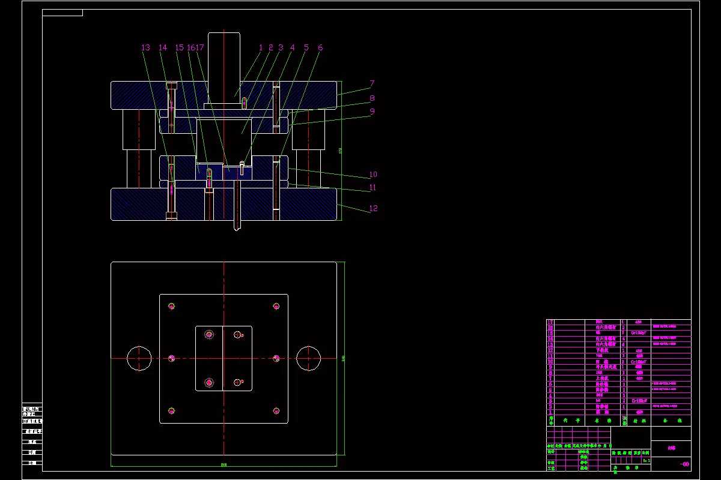Pick callout number 13 above the section view
This screenshot has height=480, width=721.
(145, 47)
